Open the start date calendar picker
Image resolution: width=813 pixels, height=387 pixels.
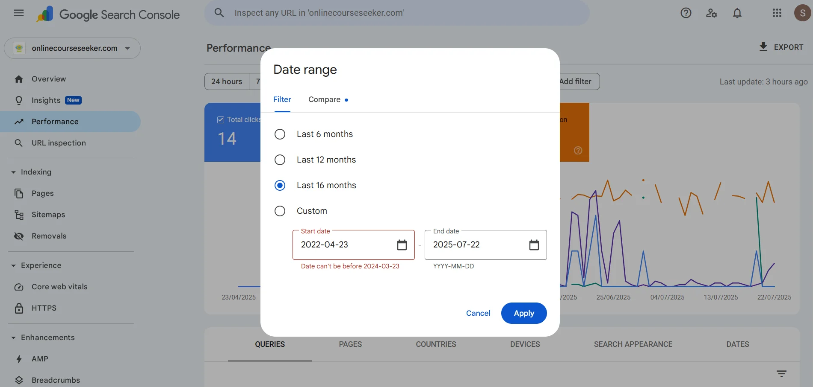[x=402, y=245]
